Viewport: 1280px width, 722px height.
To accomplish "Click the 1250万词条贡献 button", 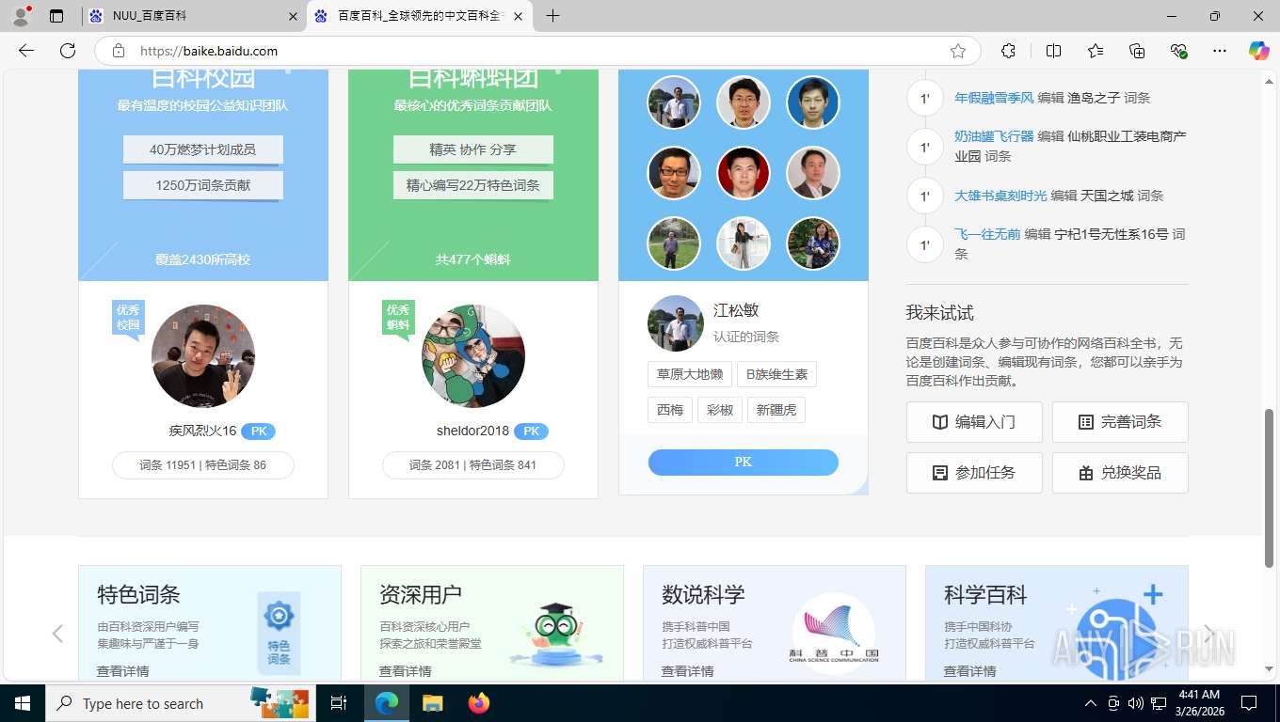I will coord(202,185).
